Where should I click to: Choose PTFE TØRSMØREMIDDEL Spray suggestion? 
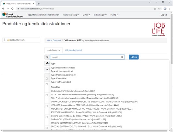pos(86,112)
